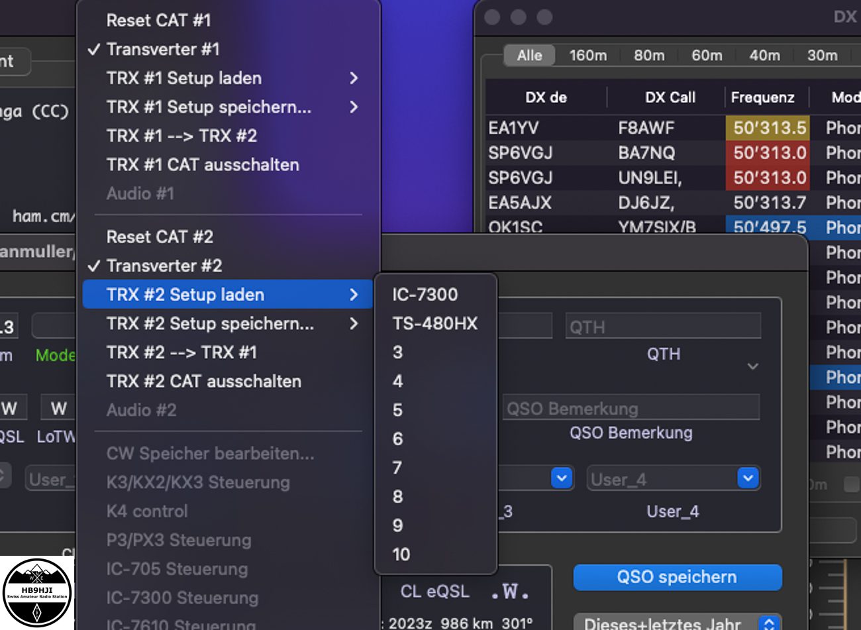861x630 pixels.
Task: Choose TS-480HX setup entry
Action: pos(434,323)
